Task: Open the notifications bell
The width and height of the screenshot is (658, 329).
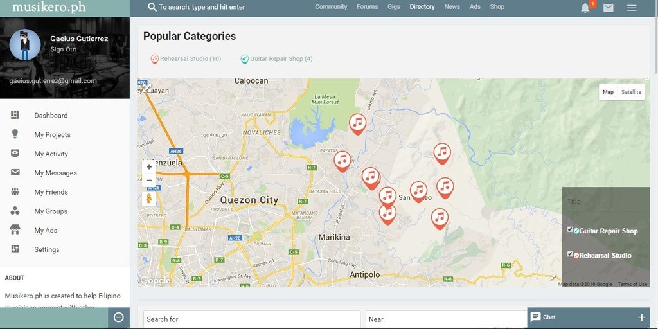Action: pos(585,8)
